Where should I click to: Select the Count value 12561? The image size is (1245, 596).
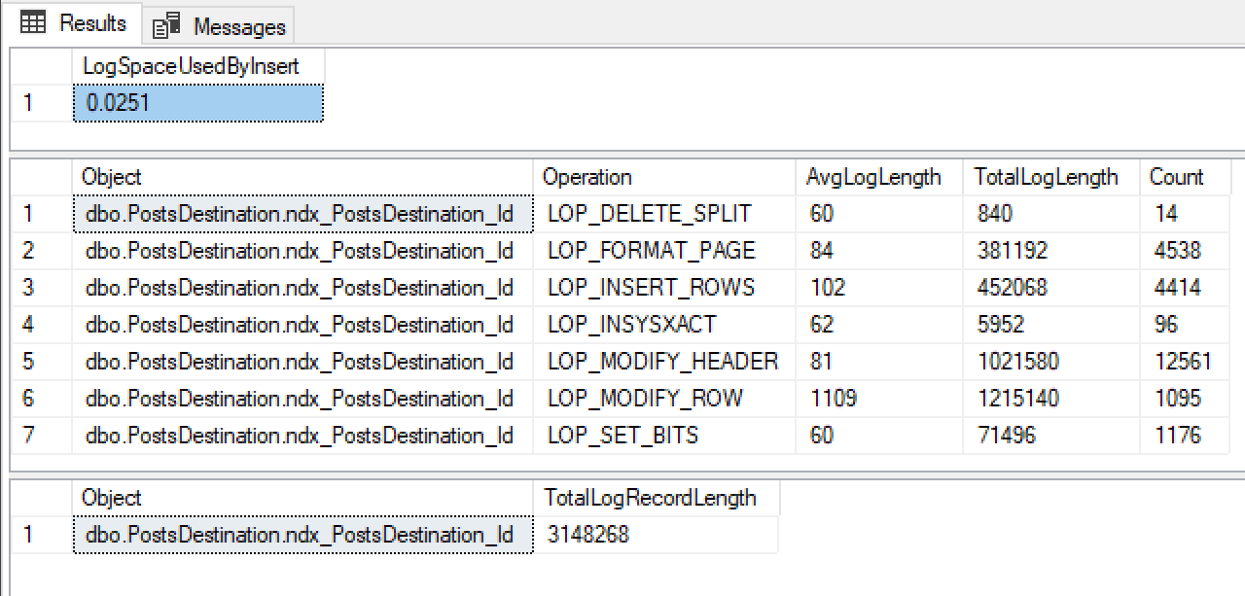pos(1181,362)
